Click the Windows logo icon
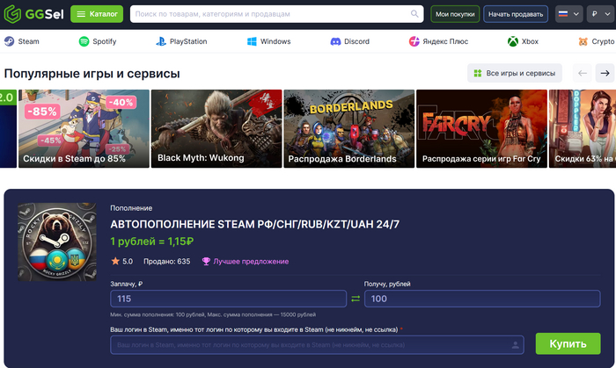The width and height of the screenshot is (616, 368). pos(252,41)
